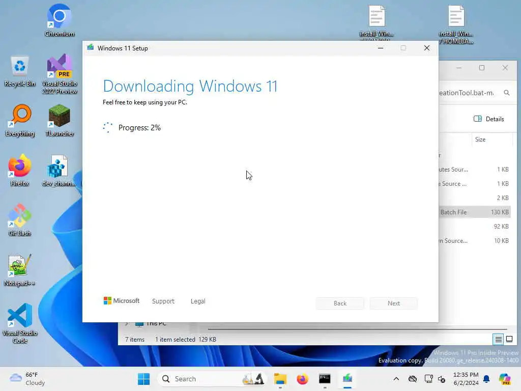The image size is (521, 391).
Task: Select the 10 KB Source file row
Action: pos(475,241)
